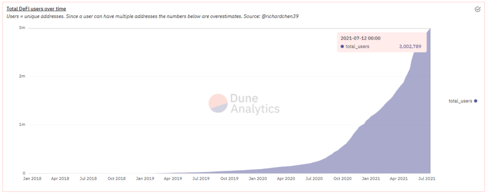Click the 3,002,789 tooltip value
The image size is (488, 195).
click(410, 46)
